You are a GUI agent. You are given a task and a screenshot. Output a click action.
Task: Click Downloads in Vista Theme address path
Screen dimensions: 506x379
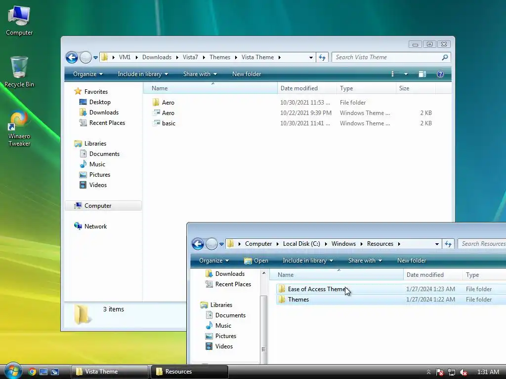[x=157, y=57]
